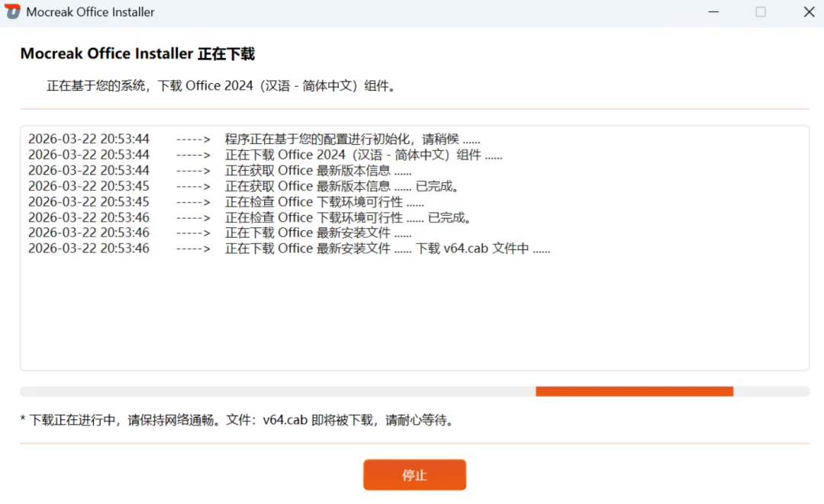
Task: Click the Mocreak logo icon in title bar
Action: [x=13, y=11]
